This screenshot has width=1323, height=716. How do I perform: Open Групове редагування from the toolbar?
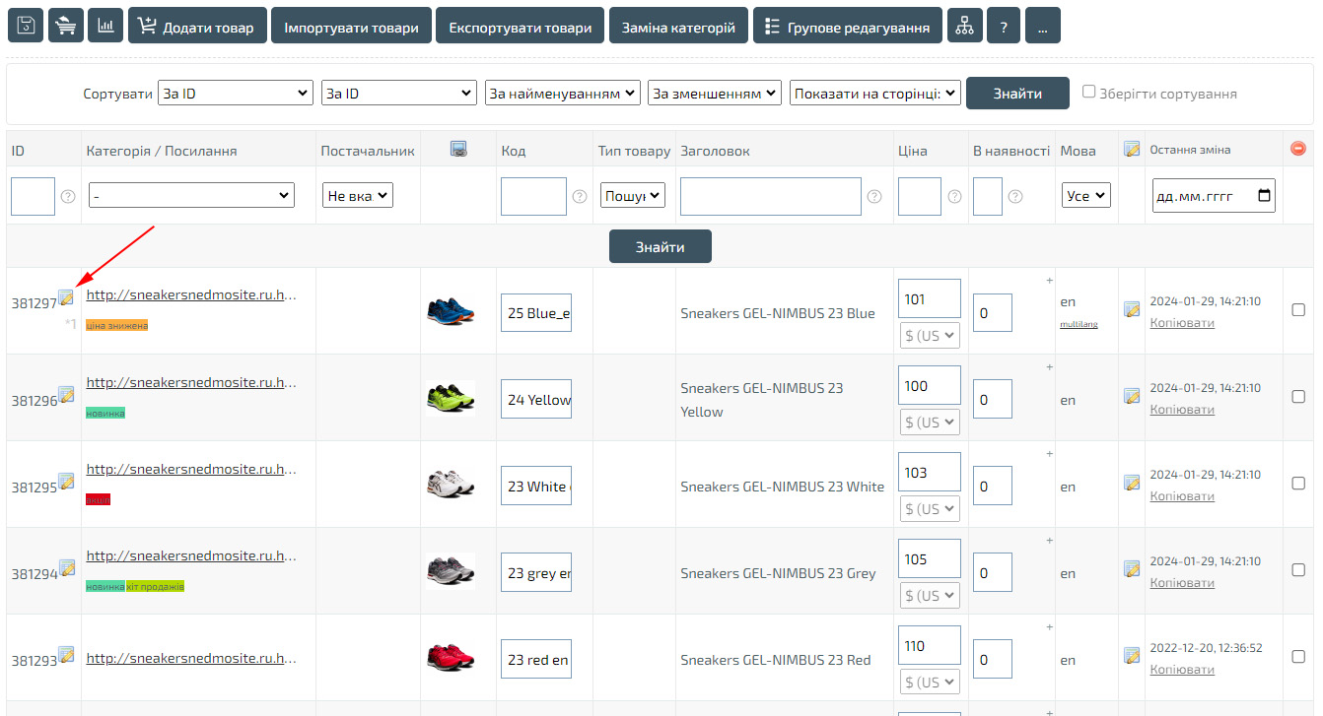[x=847, y=27]
